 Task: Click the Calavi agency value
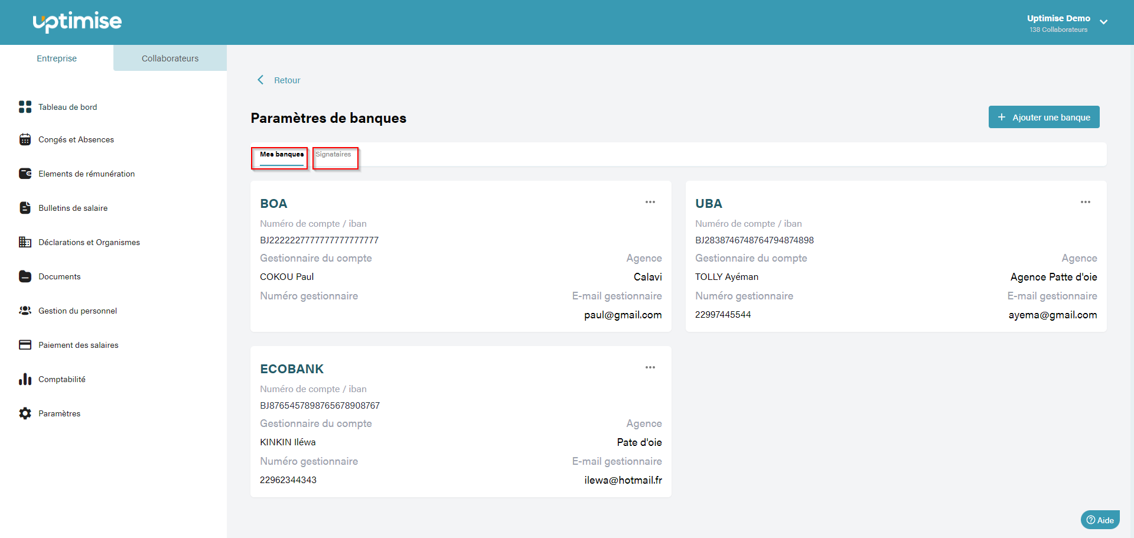coord(648,277)
